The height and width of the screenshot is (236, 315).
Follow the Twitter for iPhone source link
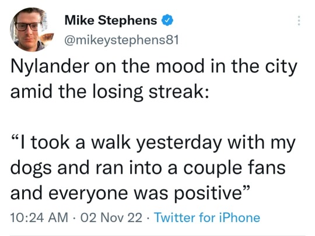[207, 217]
